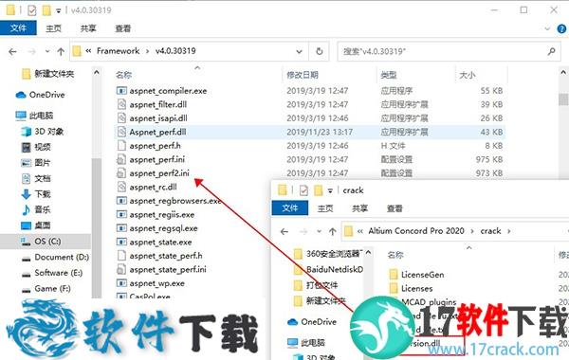Go forward in v4.0.30319 window
The image size is (569, 360).
(x=32, y=51)
